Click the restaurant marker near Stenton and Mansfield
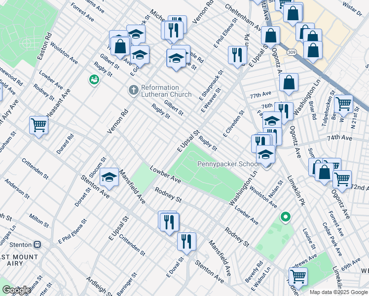Screen dimensions: 369x296 tap(169, 222)
